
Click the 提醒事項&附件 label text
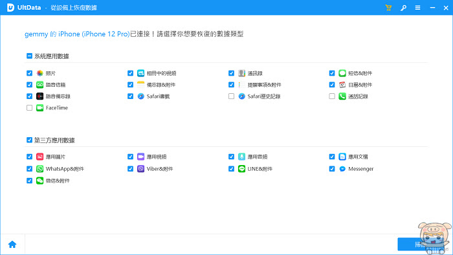264,85
